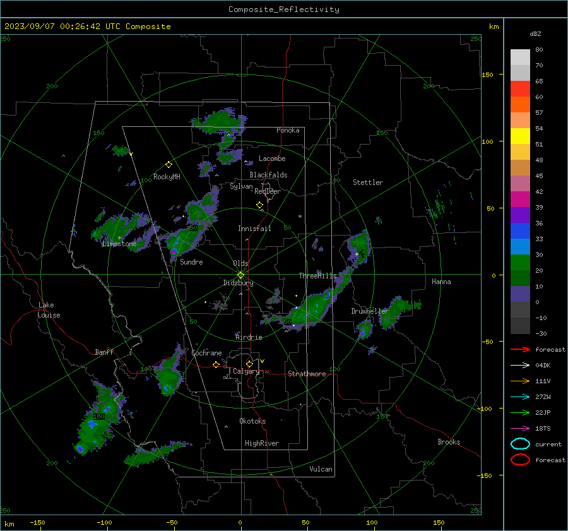Select the Ponoka label
The image size is (568, 531).
[x=288, y=130]
